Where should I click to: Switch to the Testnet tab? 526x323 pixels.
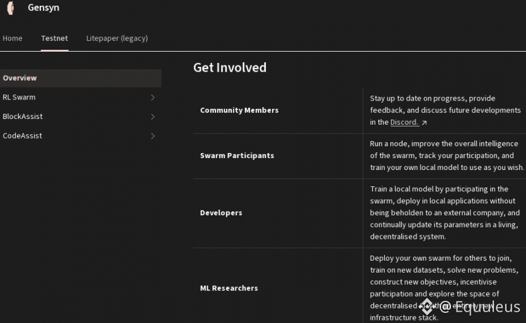(x=54, y=38)
